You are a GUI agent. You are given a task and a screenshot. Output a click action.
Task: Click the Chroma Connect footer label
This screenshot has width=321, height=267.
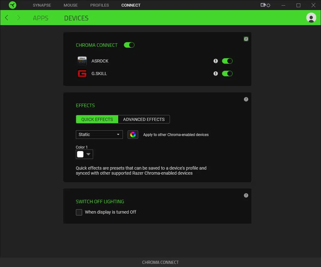click(x=160, y=262)
